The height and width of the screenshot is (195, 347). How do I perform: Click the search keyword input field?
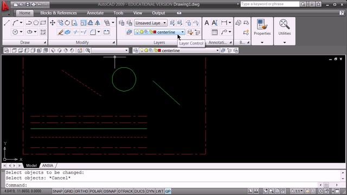pyautogui.click(x=270, y=4)
